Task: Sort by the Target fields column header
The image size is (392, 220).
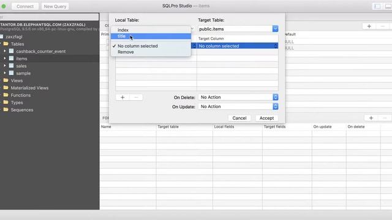Action: click(x=274, y=127)
